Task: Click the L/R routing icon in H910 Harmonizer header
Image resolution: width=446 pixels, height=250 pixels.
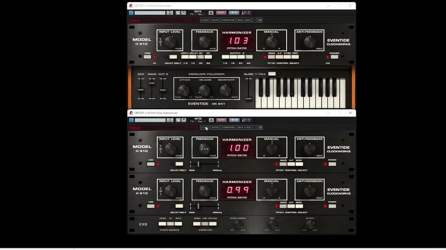Action: 246,13
